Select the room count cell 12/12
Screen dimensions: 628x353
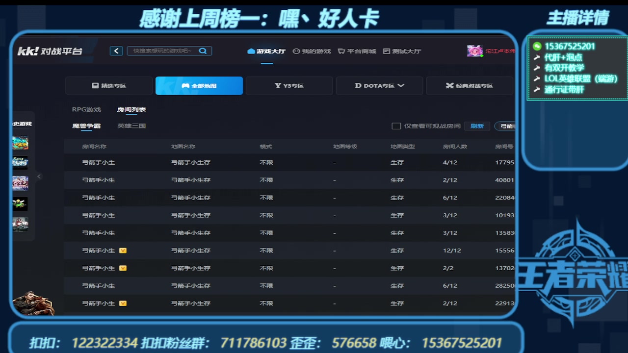click(x=452, y=251)
